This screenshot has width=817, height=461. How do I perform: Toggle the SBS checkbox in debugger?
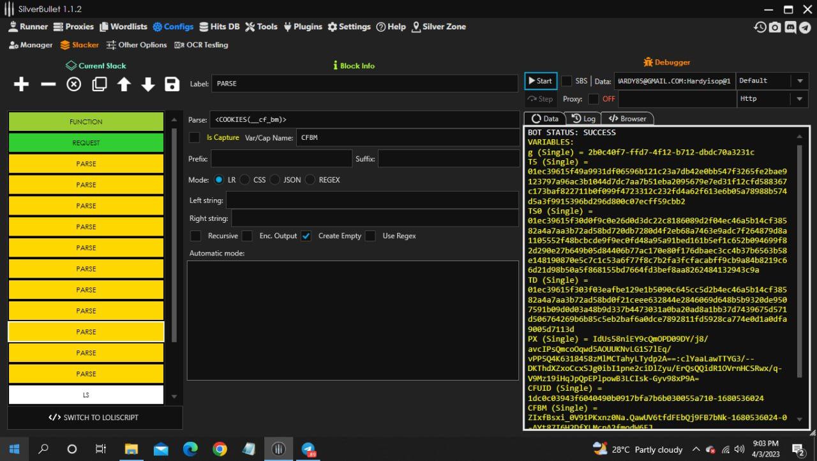pos(566,81)
